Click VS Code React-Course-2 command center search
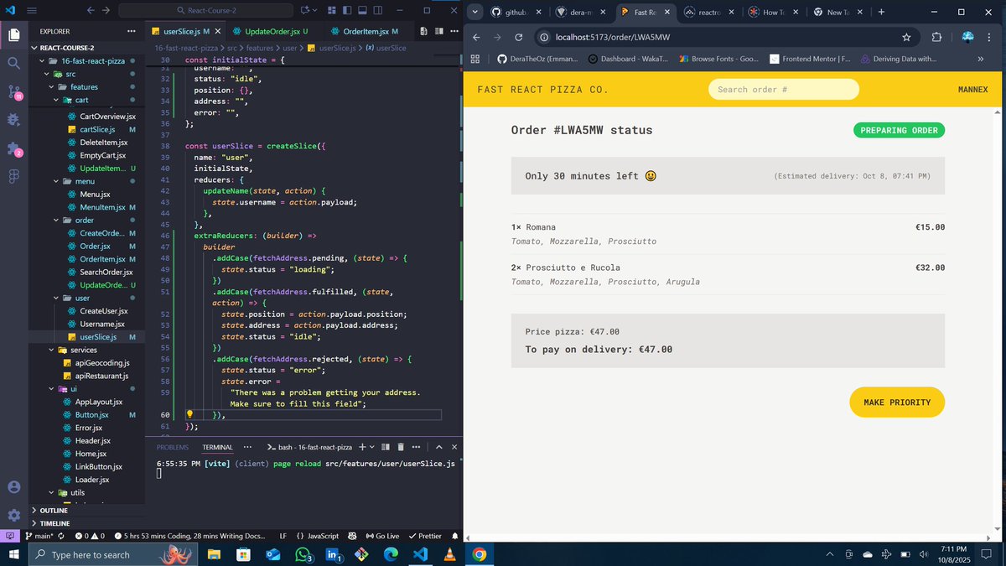The height and width of the screenshot is (566, 1006). pos(205,11)
